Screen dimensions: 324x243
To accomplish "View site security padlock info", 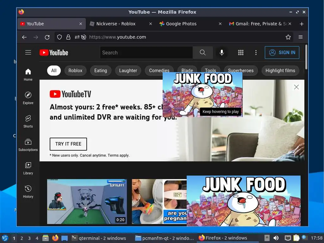I will (68, 37).
